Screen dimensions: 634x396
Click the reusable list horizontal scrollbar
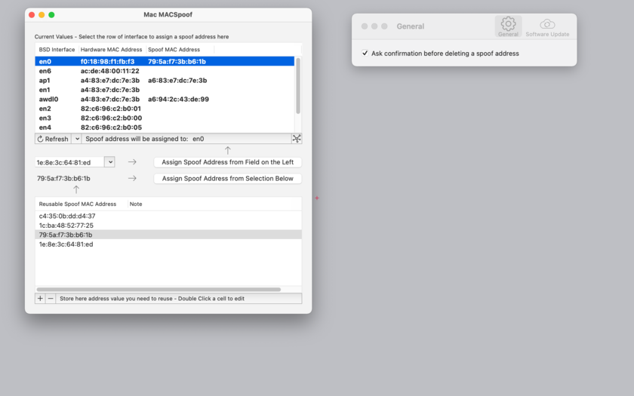[x=158, y=290]
